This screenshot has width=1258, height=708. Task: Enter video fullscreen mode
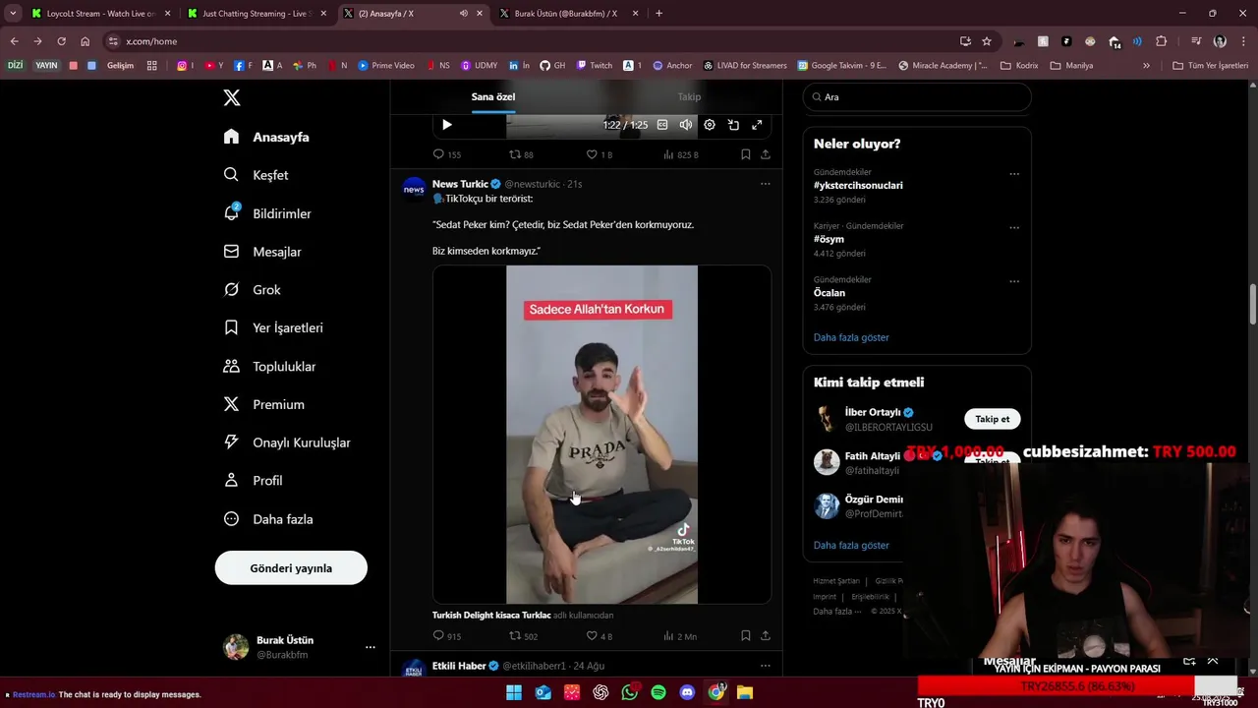[757, 125]
